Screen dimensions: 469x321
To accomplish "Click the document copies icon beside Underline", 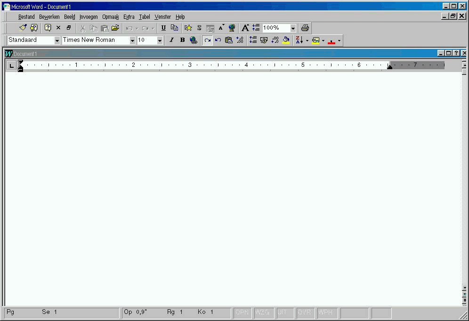I will [x=174, y=28].
